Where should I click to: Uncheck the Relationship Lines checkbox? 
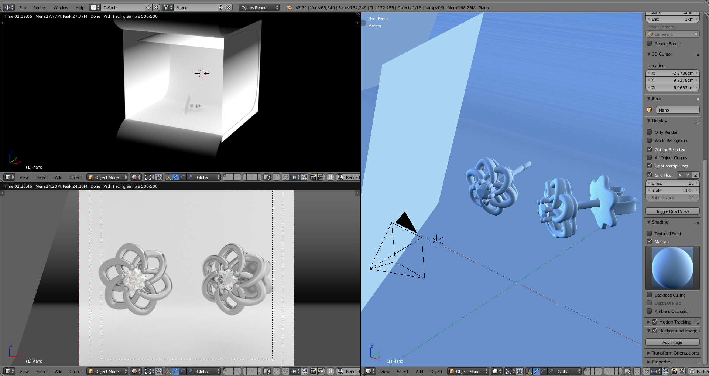click(649, 166)
